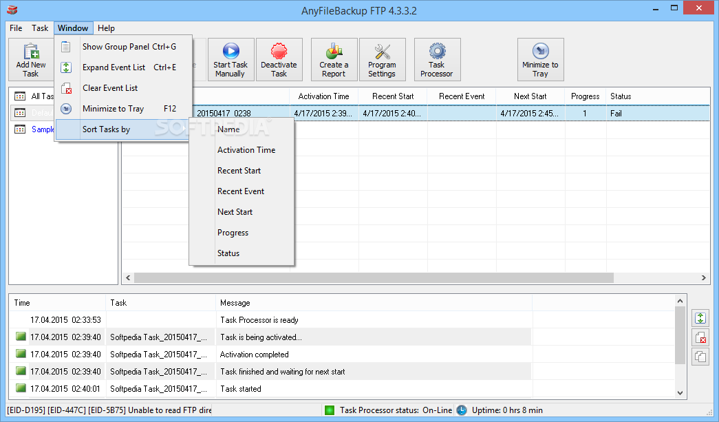Click 'Unable to read FTP' status bar error

tap(109, 410)
